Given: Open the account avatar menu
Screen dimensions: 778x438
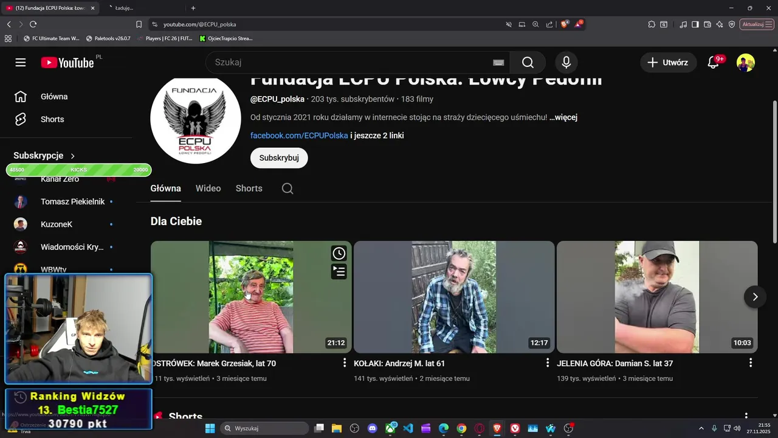Looking at the screenshot, I should [x=746, y=63].
